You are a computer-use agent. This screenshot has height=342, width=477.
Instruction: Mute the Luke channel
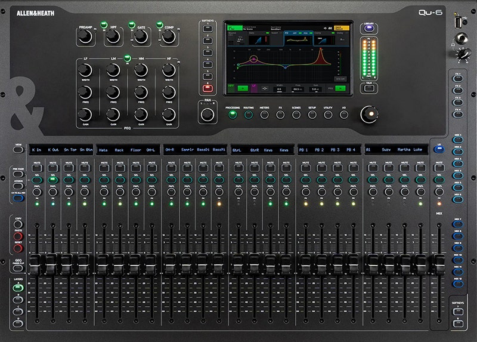(x=420, y=168)
